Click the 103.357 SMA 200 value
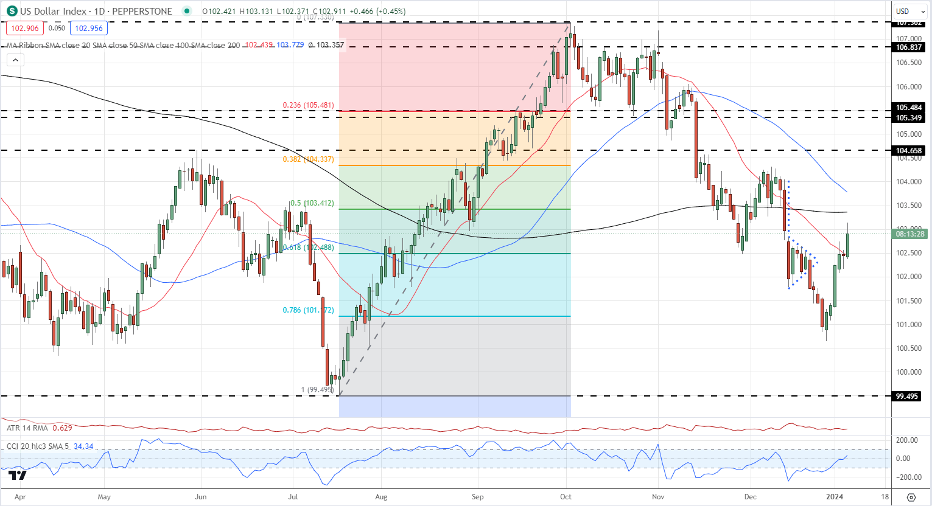The height and width of the screenshot is (506, 932). [x=329, y=45]
